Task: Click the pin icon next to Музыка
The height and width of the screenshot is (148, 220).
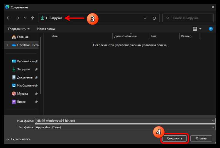Action: (36, 93)
